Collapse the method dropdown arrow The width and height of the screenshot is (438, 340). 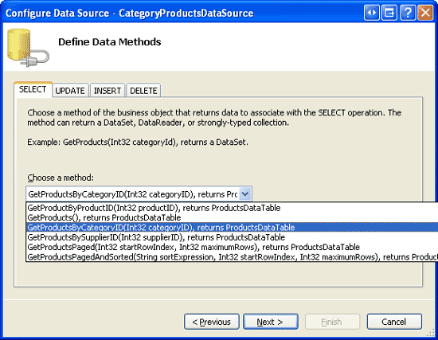245,193
